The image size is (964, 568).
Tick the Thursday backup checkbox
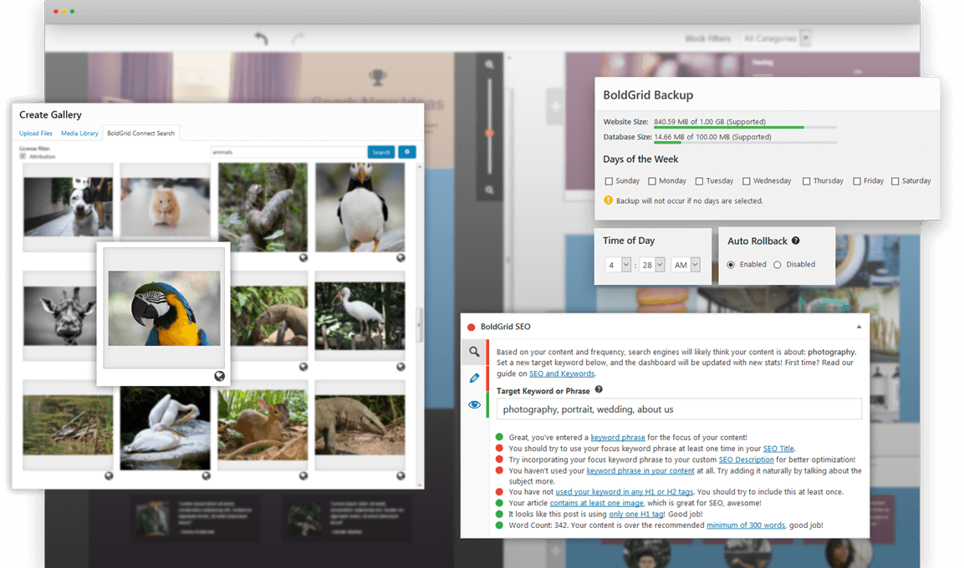(x=806, y=181)
